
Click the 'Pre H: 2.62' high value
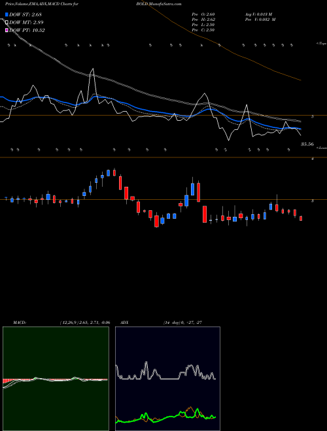coord(203,20)
